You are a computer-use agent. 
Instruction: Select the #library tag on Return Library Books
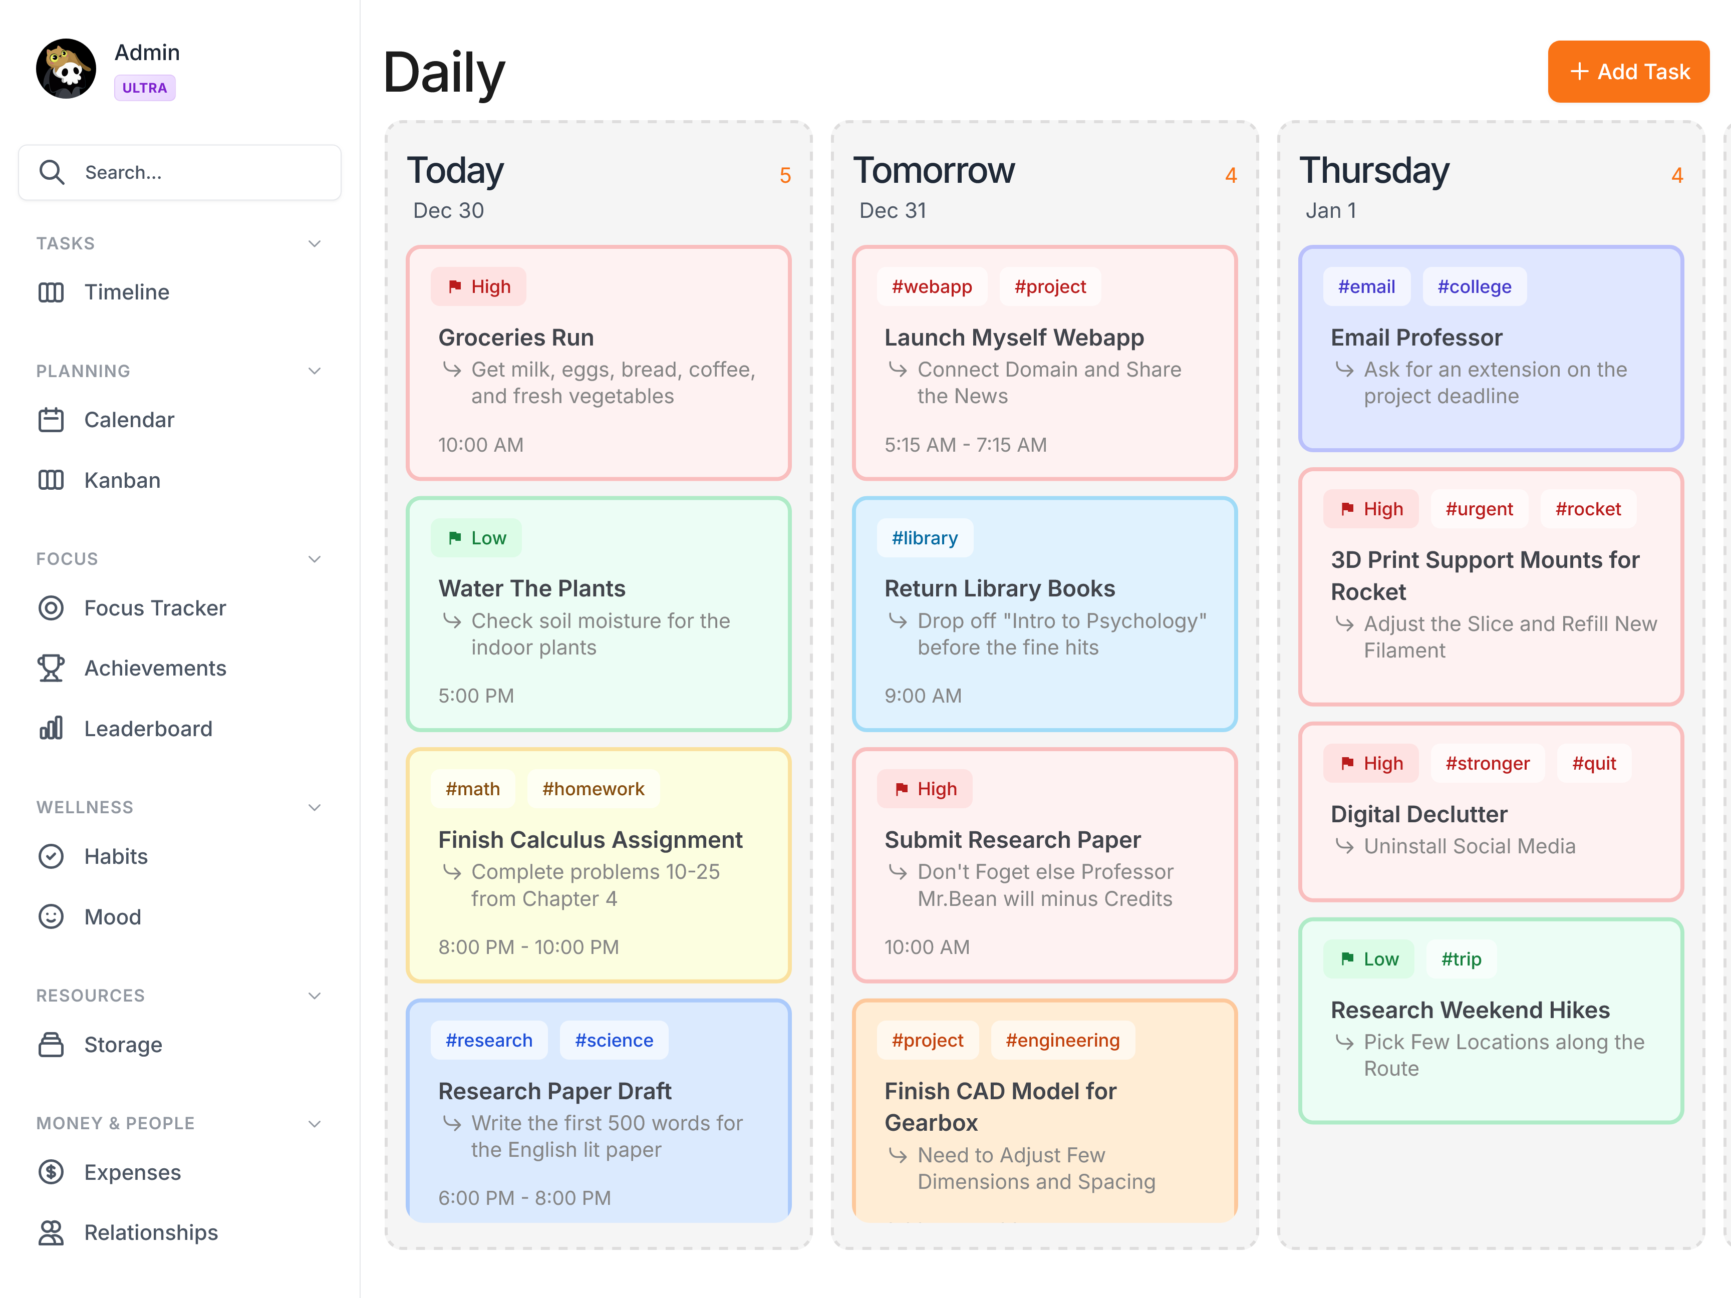click(925, 537)
